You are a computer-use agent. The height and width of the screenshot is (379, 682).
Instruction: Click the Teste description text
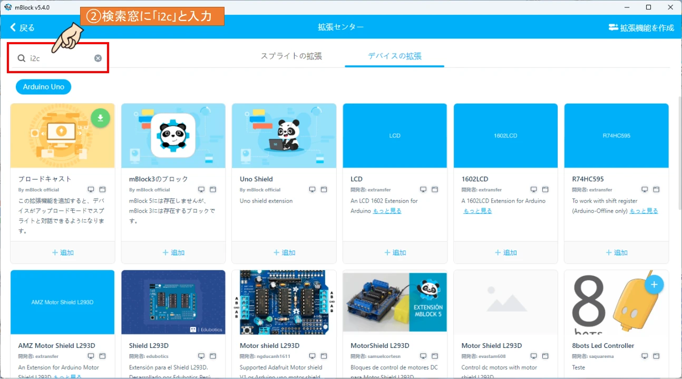578,367
